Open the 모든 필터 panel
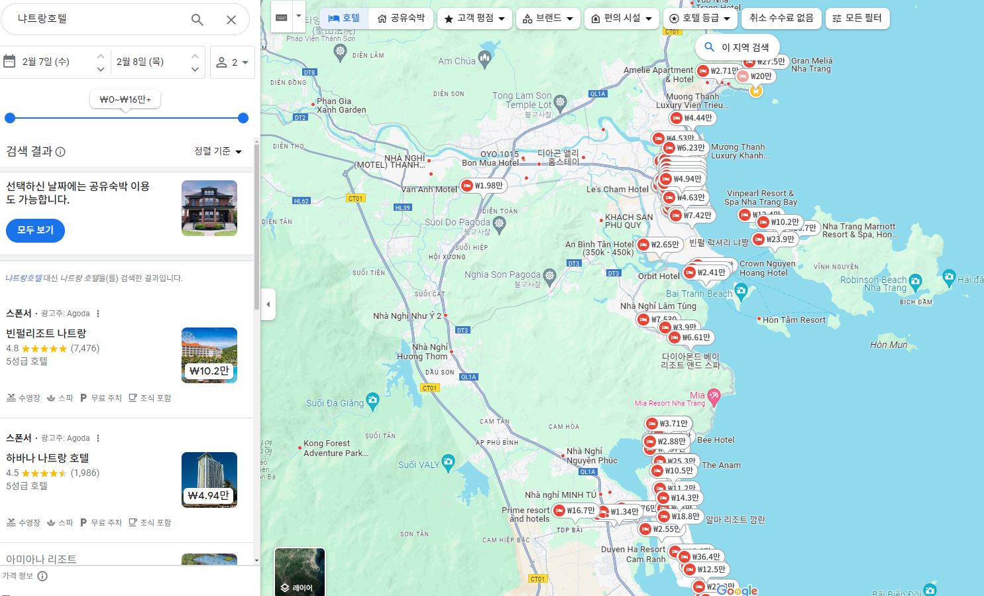 pos(857,19)
